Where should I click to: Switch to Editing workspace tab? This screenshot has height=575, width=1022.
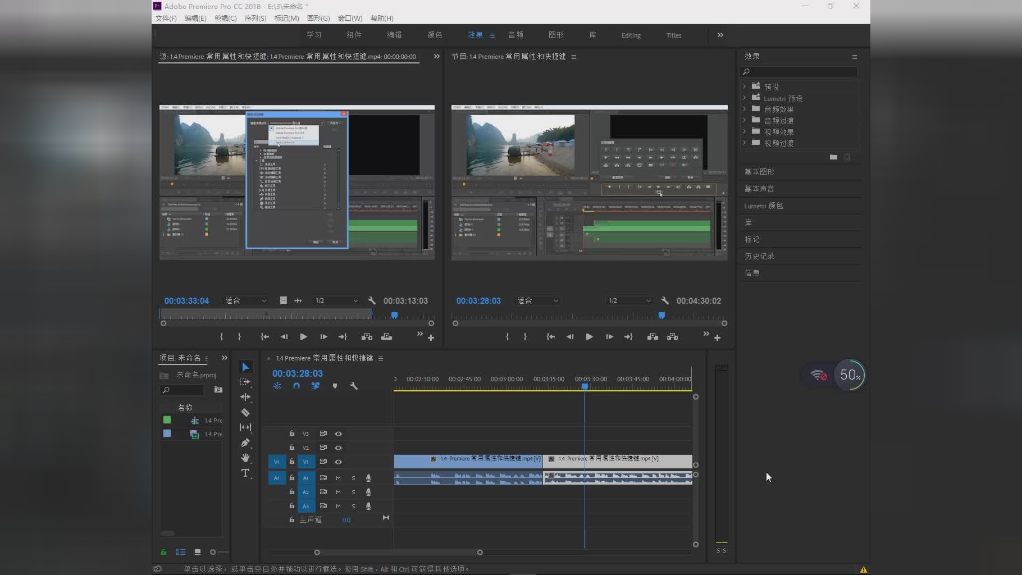(x=631, y=35)
